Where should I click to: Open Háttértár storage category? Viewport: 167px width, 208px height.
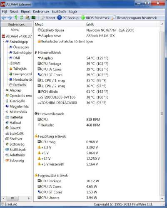pyautogui.click(x=14, y=117)
